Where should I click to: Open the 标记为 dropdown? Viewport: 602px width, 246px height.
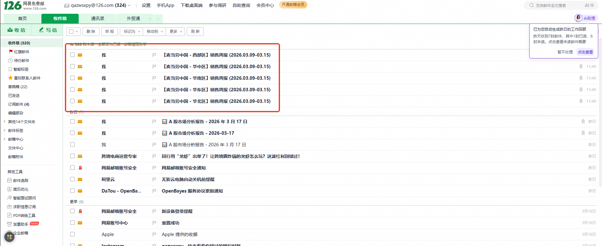131,32
